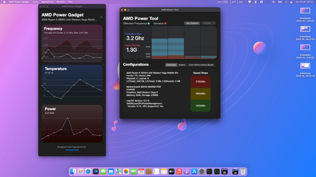Open App Store from the Dock
The image size is (316, 177).
click(194, 171)
